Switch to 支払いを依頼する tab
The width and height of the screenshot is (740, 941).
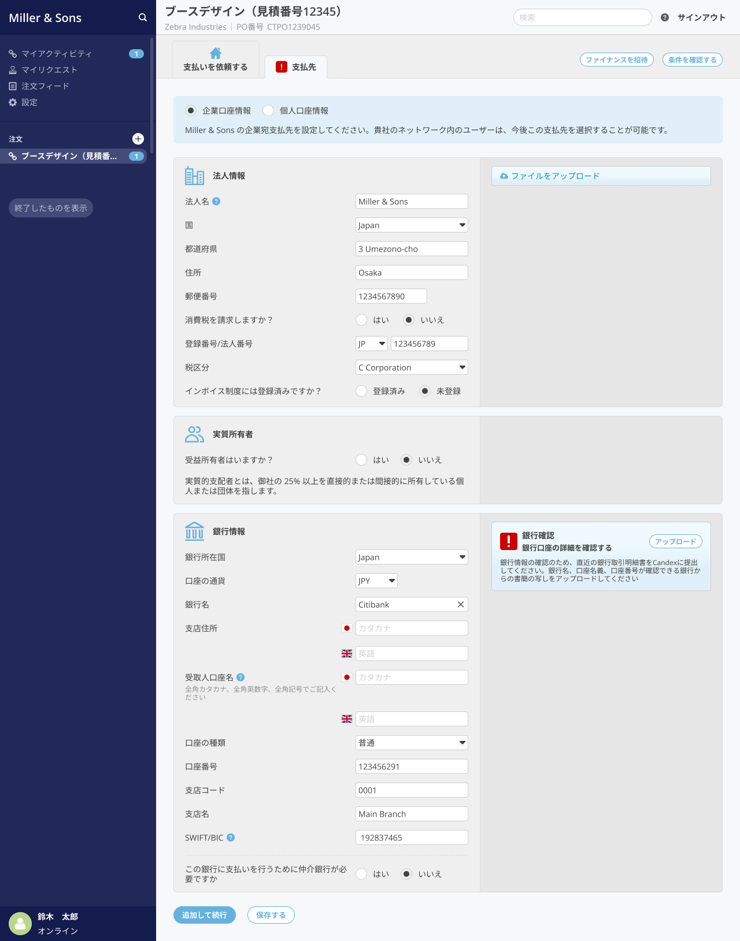[x=216, y=60]
